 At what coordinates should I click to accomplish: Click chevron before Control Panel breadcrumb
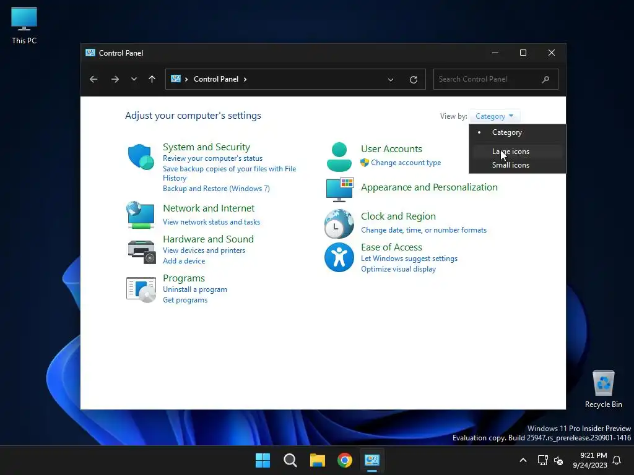186,79
